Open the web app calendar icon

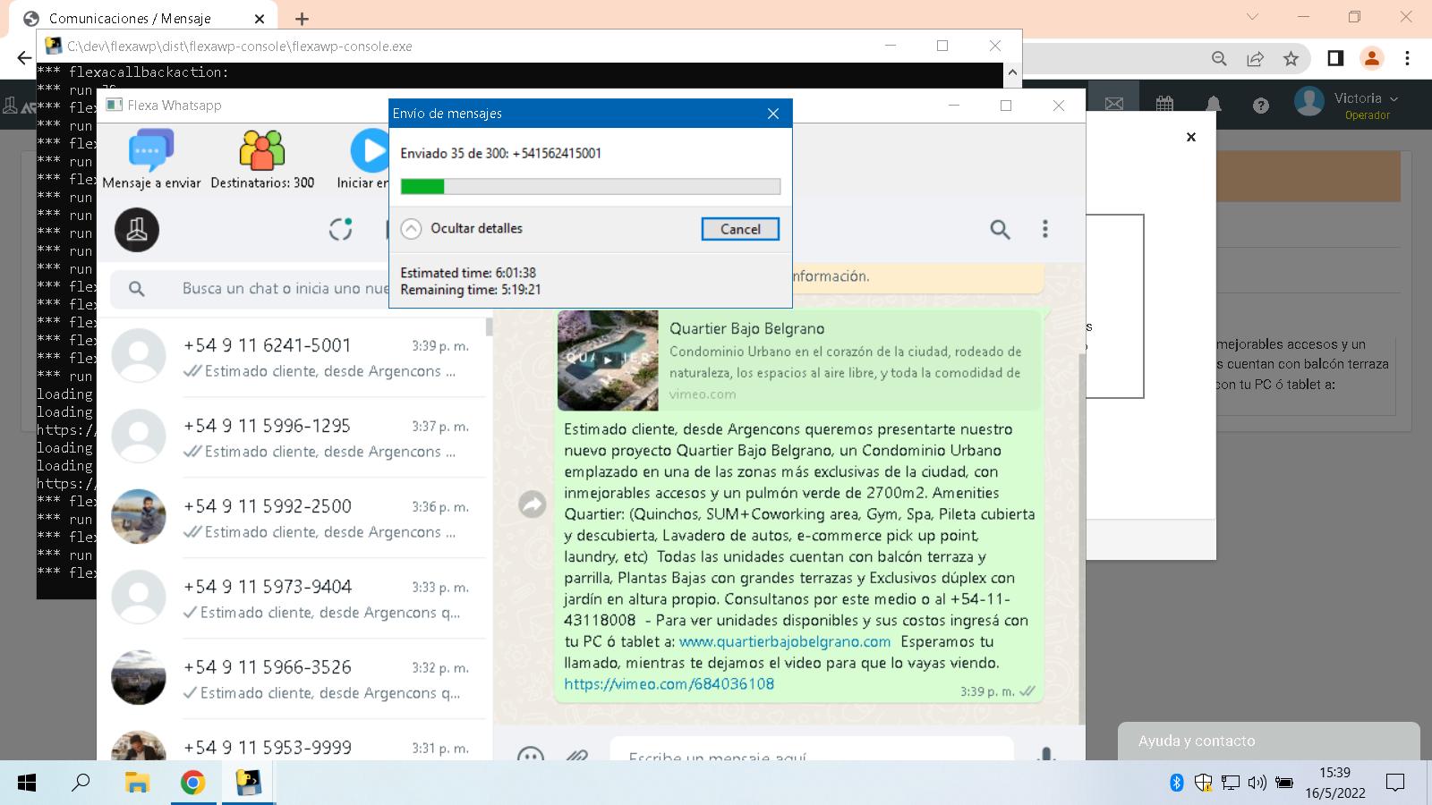tap(1164, 104)
